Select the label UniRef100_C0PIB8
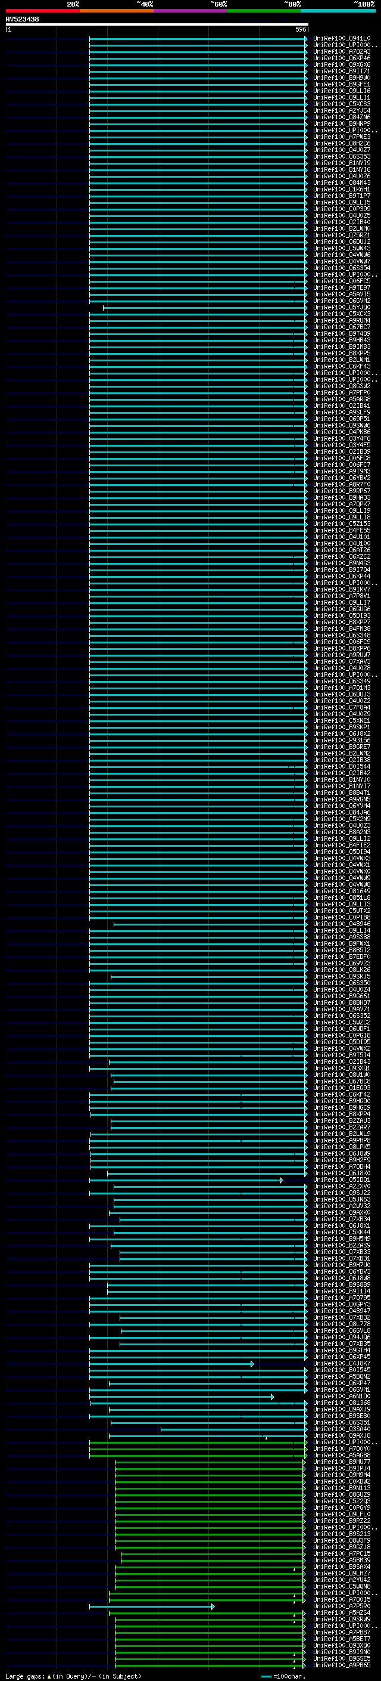 click(x=342, y=918)
